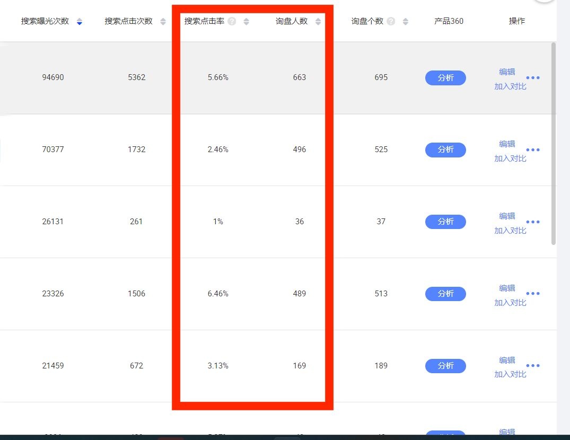Select inquiry count 513
The height and width of the screenshot is (440, 570).
click(x=381, y=294)
